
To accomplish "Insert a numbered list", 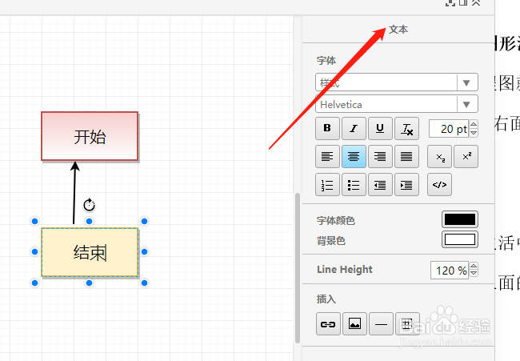I will 327,184.
